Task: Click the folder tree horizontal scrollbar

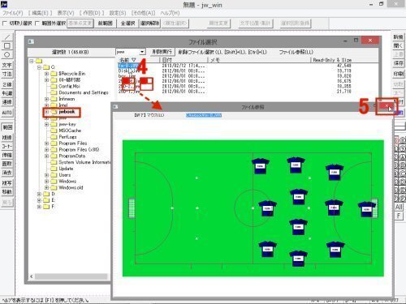Action: 71,276
